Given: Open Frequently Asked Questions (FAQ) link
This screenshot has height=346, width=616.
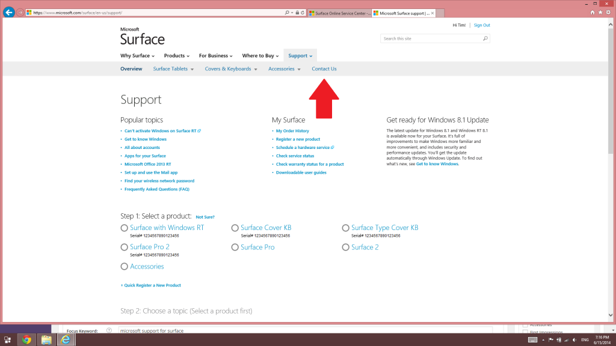Looking at the screenshot, I should point(157,189).
